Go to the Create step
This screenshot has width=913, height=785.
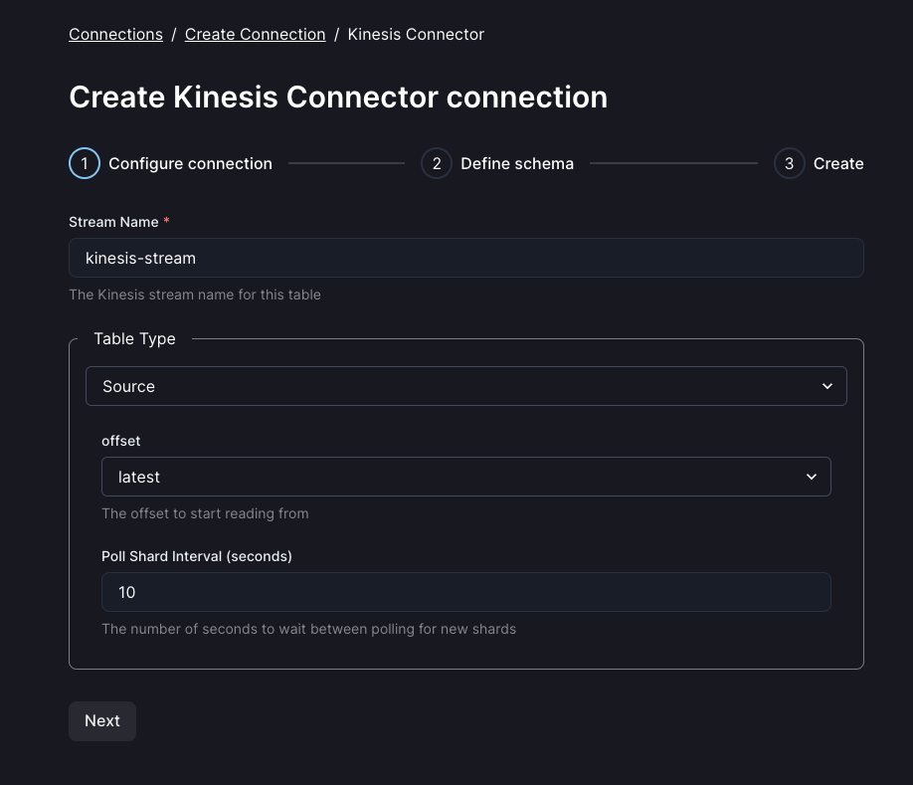click(836, 163)
